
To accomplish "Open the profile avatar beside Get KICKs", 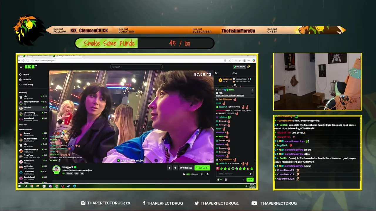I will [249, 67].
